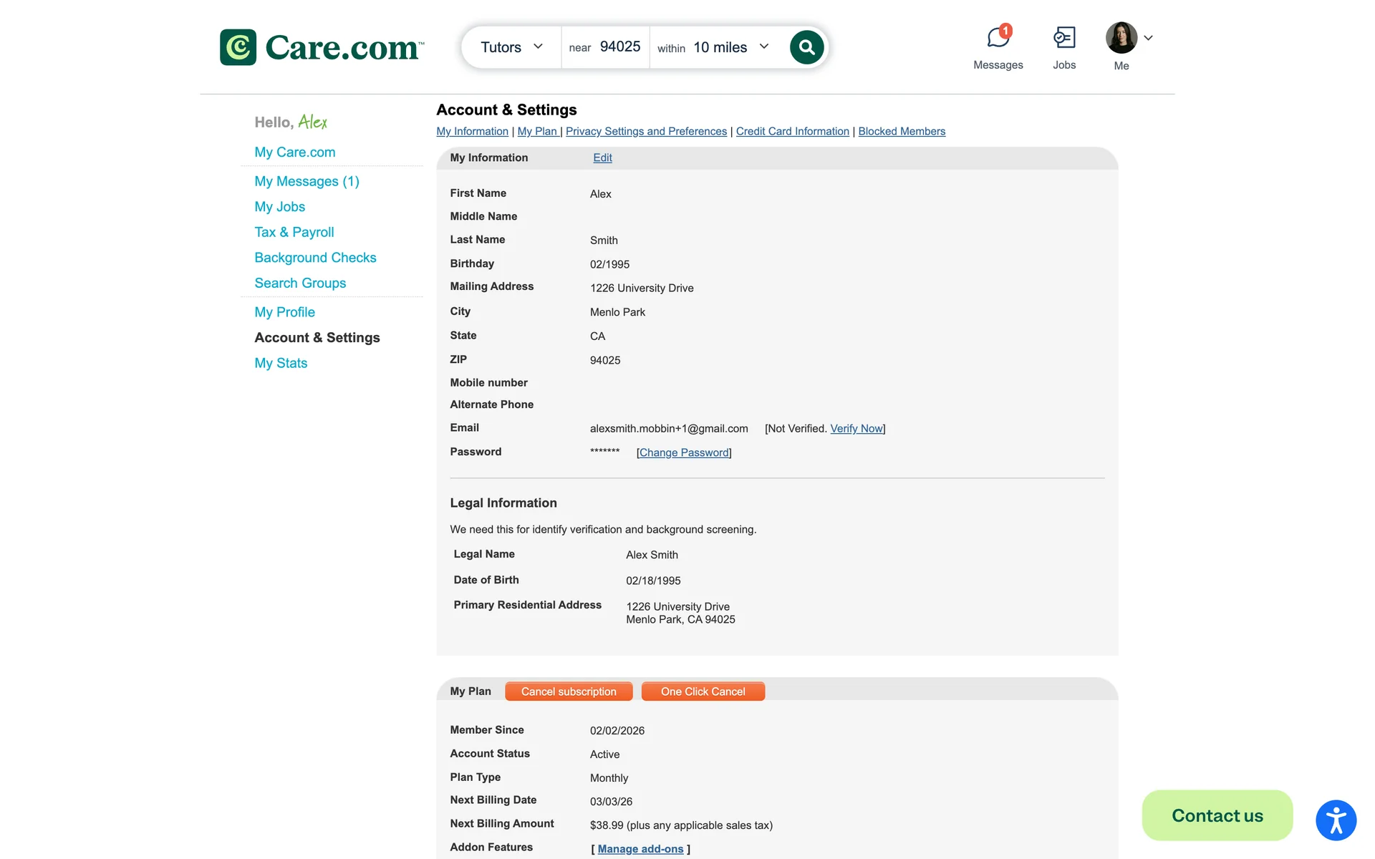This screenshot has height=859, width=1375.
Task: Jump to Credit Card Information section
Action: [x=792, y=131]
